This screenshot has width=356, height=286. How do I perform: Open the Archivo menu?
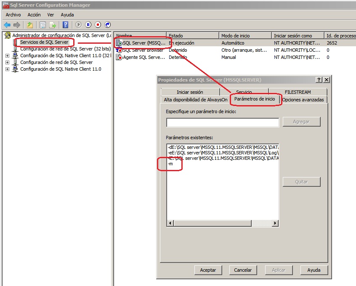[x=13, y=14]
